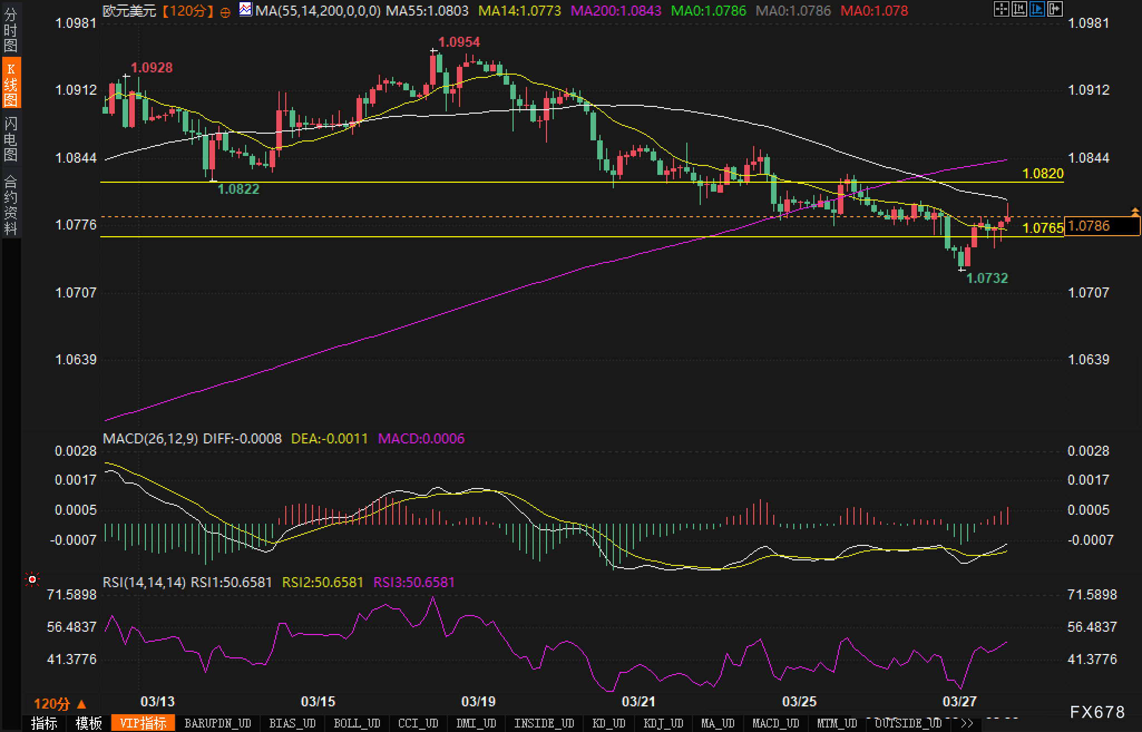Select the VIP指标 tab
Screen dimensions: 1142x732
(x=143, y=723)
